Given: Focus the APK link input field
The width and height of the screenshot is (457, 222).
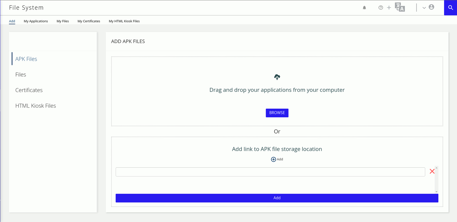Looking at the screenshot, I should [x=270, y=172].
